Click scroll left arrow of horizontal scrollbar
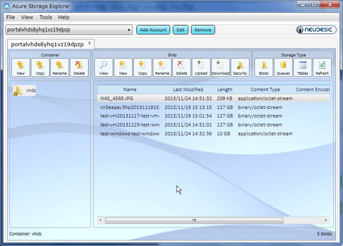 100,220
